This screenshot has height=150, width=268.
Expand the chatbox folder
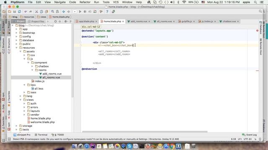[x=32, y=66]
